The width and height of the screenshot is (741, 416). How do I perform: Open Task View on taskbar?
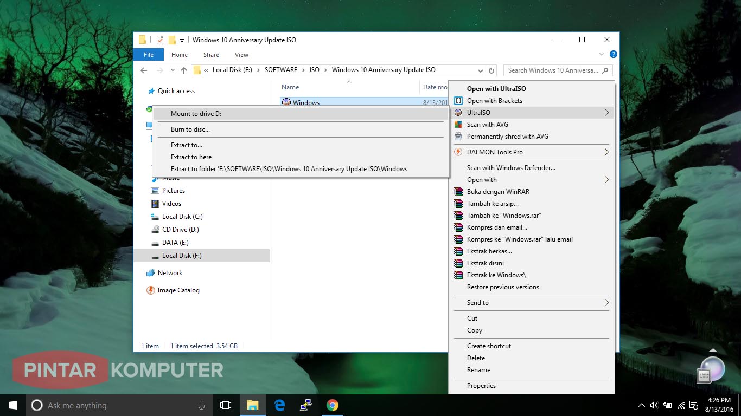tap(226, 405)
